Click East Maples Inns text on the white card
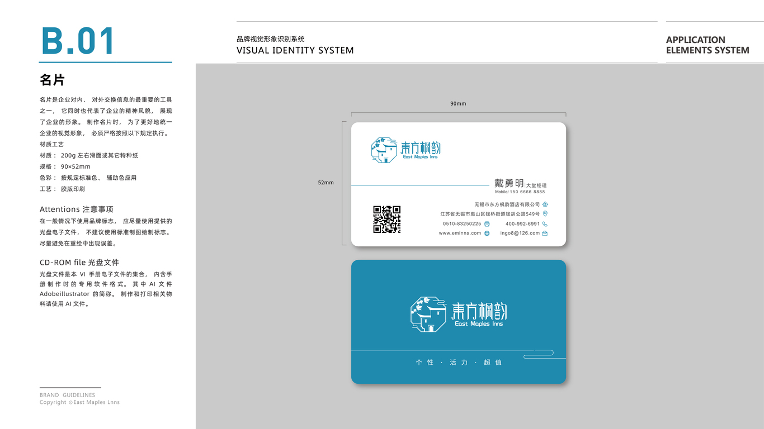Screen dimensions: 764x429 [x=421, y=157]
